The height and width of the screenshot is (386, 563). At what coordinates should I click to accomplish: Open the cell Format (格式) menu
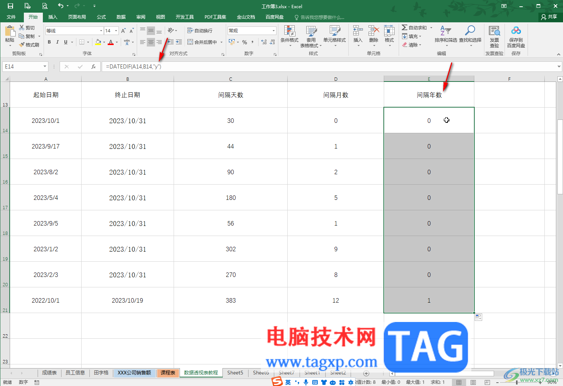click(x=389, y=36)
